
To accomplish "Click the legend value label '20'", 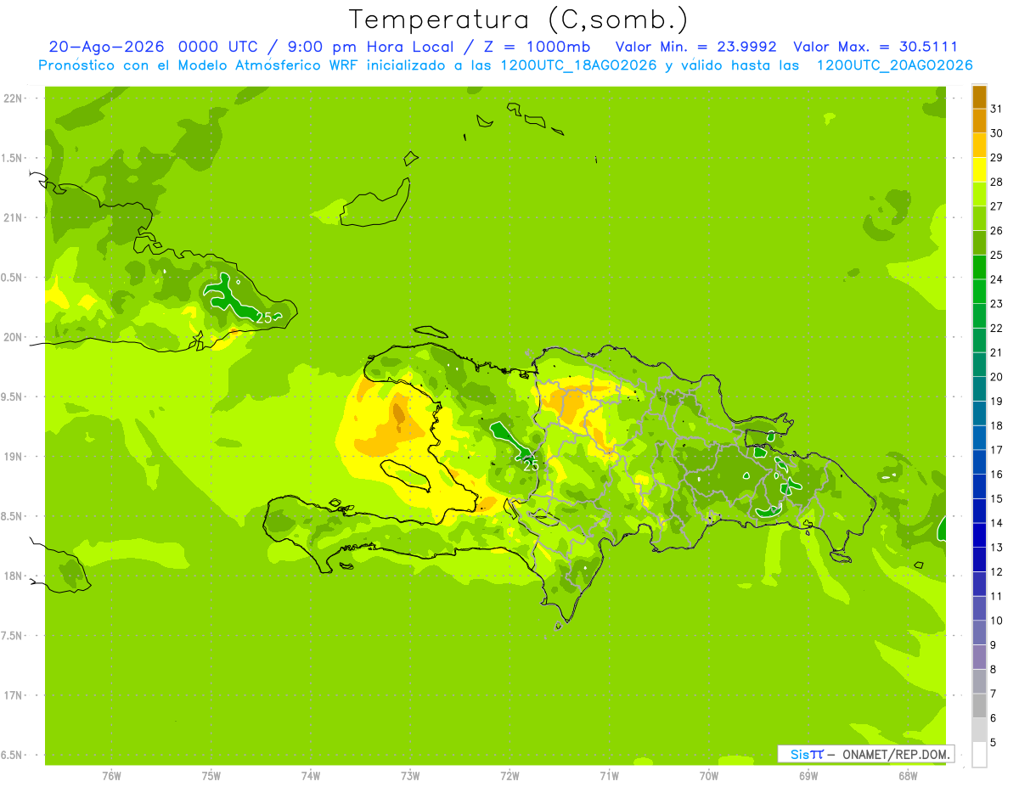I will tap(996, 376).
